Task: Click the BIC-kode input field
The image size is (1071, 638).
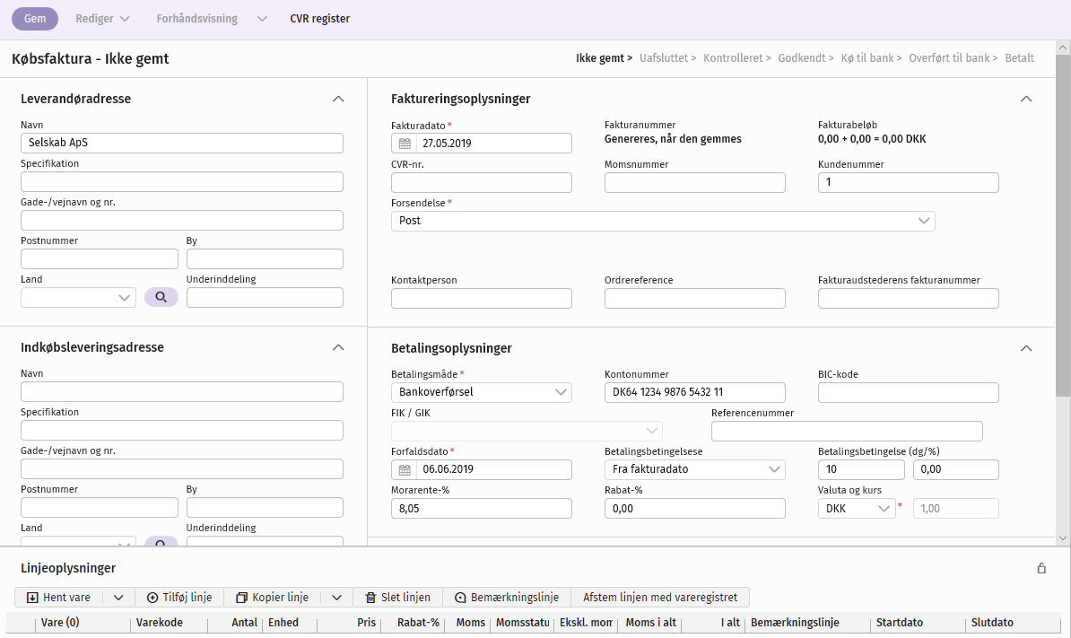Action: click(x=909, y=393)
